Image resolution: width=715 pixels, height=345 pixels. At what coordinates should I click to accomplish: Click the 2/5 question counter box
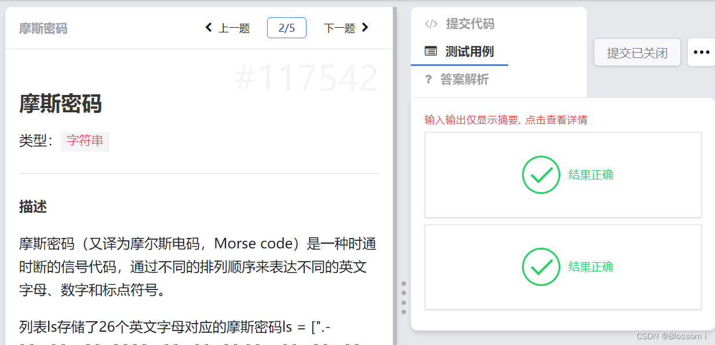point(286,27)
